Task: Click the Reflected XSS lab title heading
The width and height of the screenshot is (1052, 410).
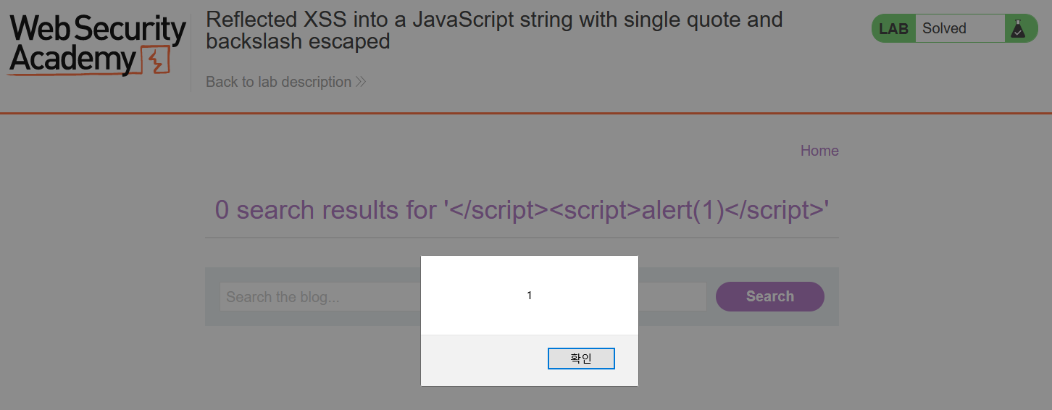Action: coord(494,30)
